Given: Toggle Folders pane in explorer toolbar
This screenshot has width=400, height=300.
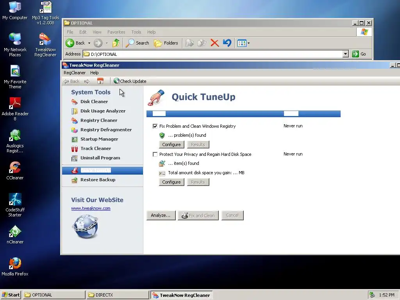Looking at the screenshot, I should click(x=166, y=43).
